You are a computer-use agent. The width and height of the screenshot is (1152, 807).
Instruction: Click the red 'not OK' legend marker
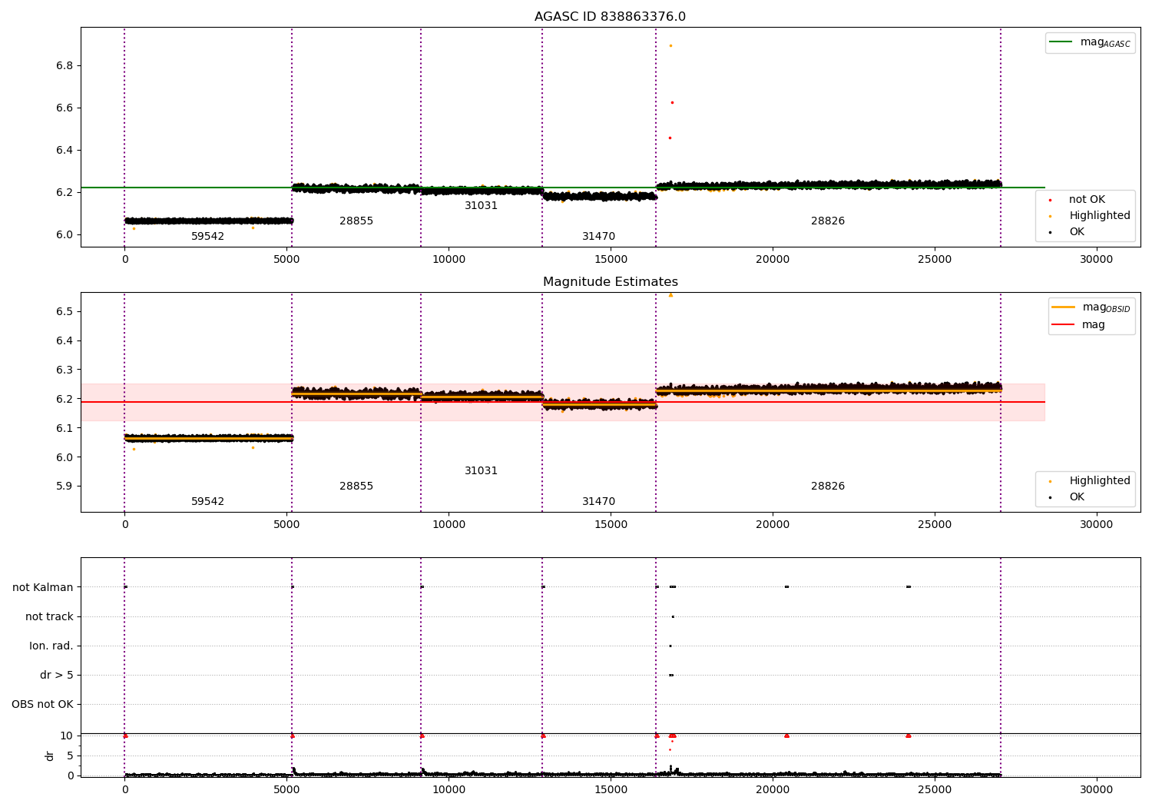[1050, 200]
